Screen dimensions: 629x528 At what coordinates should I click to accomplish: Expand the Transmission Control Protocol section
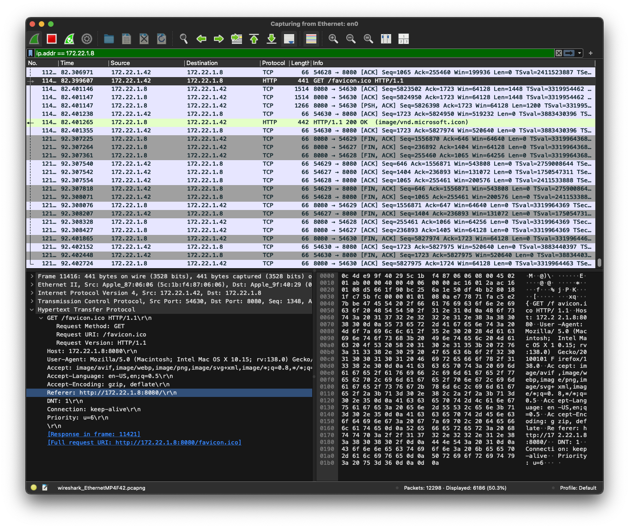click(x=31, y=301)
